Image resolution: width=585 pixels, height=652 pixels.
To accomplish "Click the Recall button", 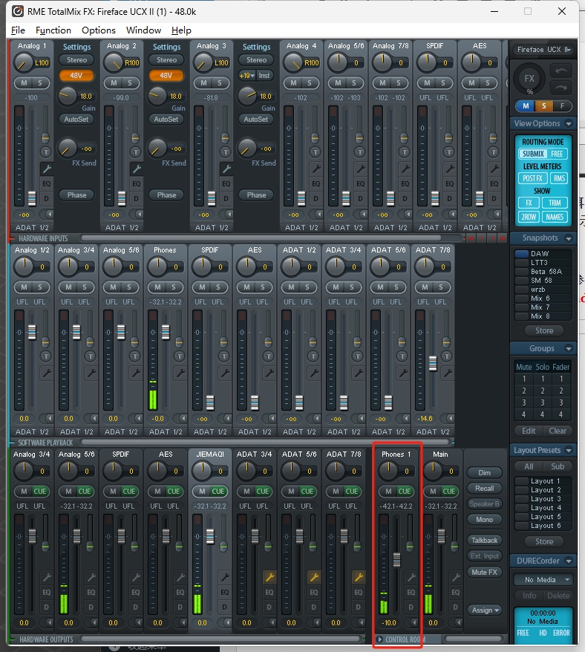I will pyautogui.click(x=484, y=488).
